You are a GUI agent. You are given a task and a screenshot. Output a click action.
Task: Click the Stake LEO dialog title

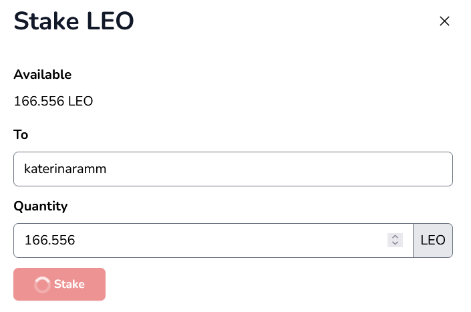click(73, 21)
